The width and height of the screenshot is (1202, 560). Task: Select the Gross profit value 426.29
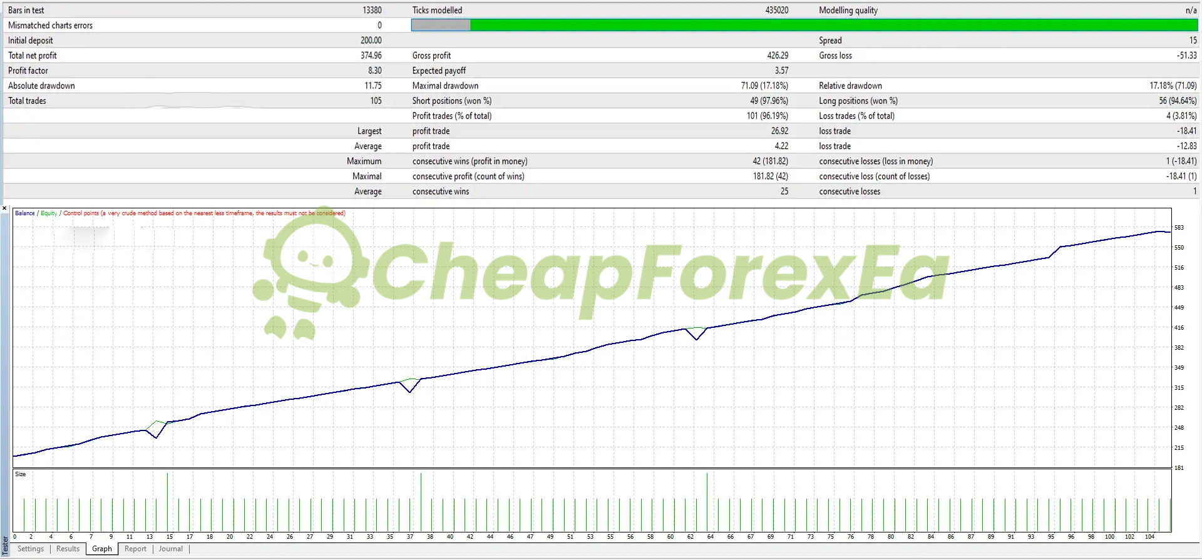click(x=778, y=56)
